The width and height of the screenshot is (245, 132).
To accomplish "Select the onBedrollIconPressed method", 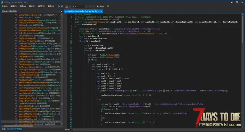I will pyautogui.click(x=39, y=33).
